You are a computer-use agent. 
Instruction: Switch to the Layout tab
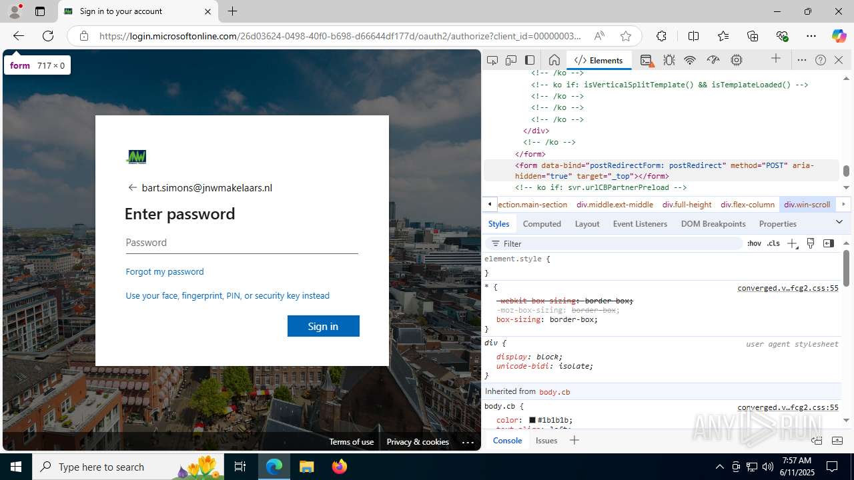pyautogui.click(x=587, y=223)
